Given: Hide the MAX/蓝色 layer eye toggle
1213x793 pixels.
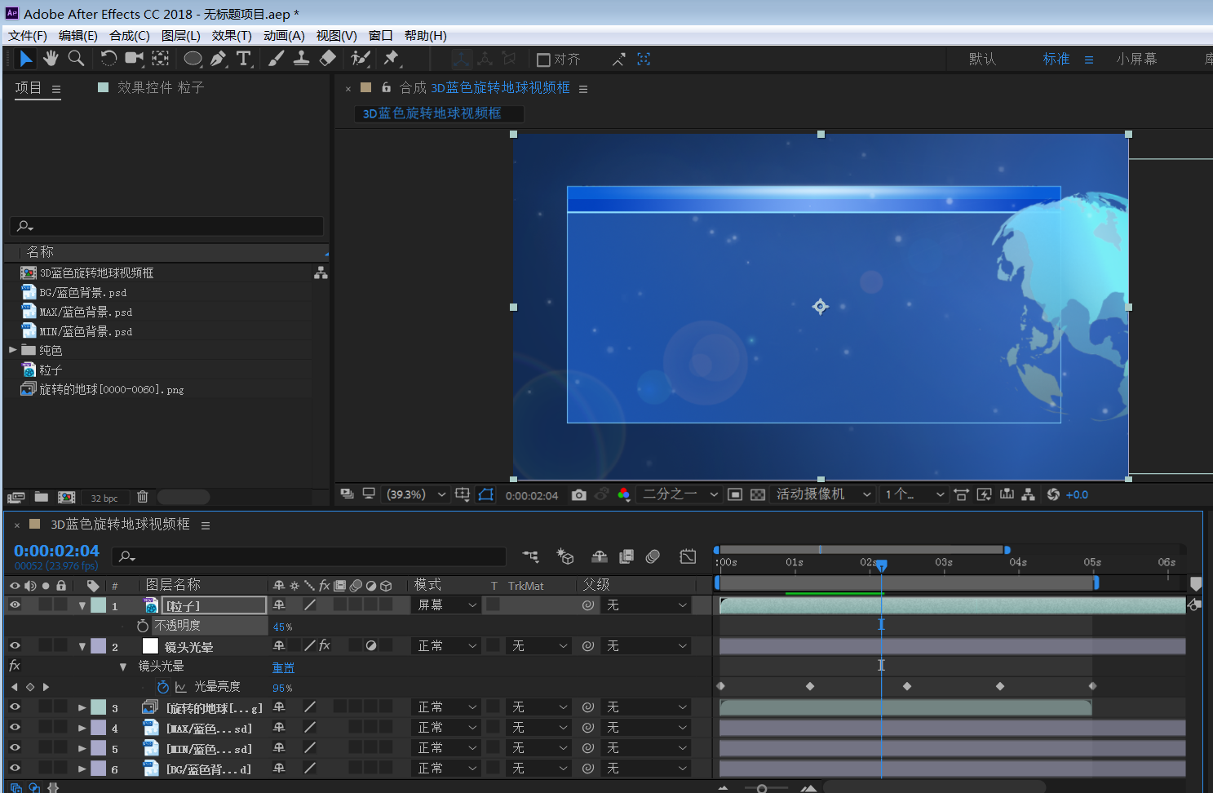Looking at the screenshot, I should (x=15, y=727).
